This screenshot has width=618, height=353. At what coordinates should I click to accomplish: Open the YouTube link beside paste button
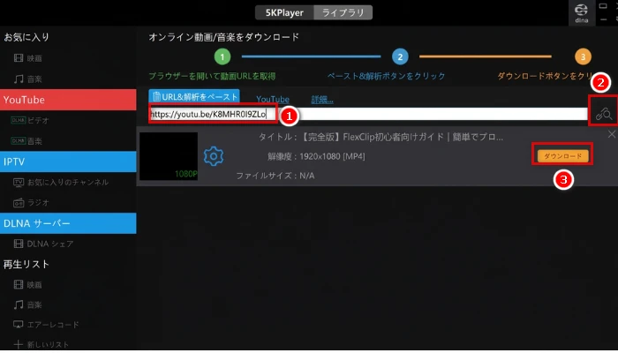coord(272,99)
